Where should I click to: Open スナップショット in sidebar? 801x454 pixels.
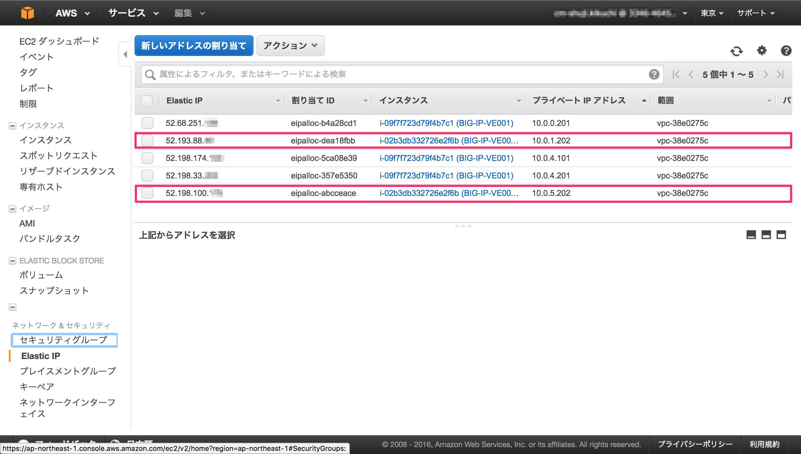click(54, 291)
